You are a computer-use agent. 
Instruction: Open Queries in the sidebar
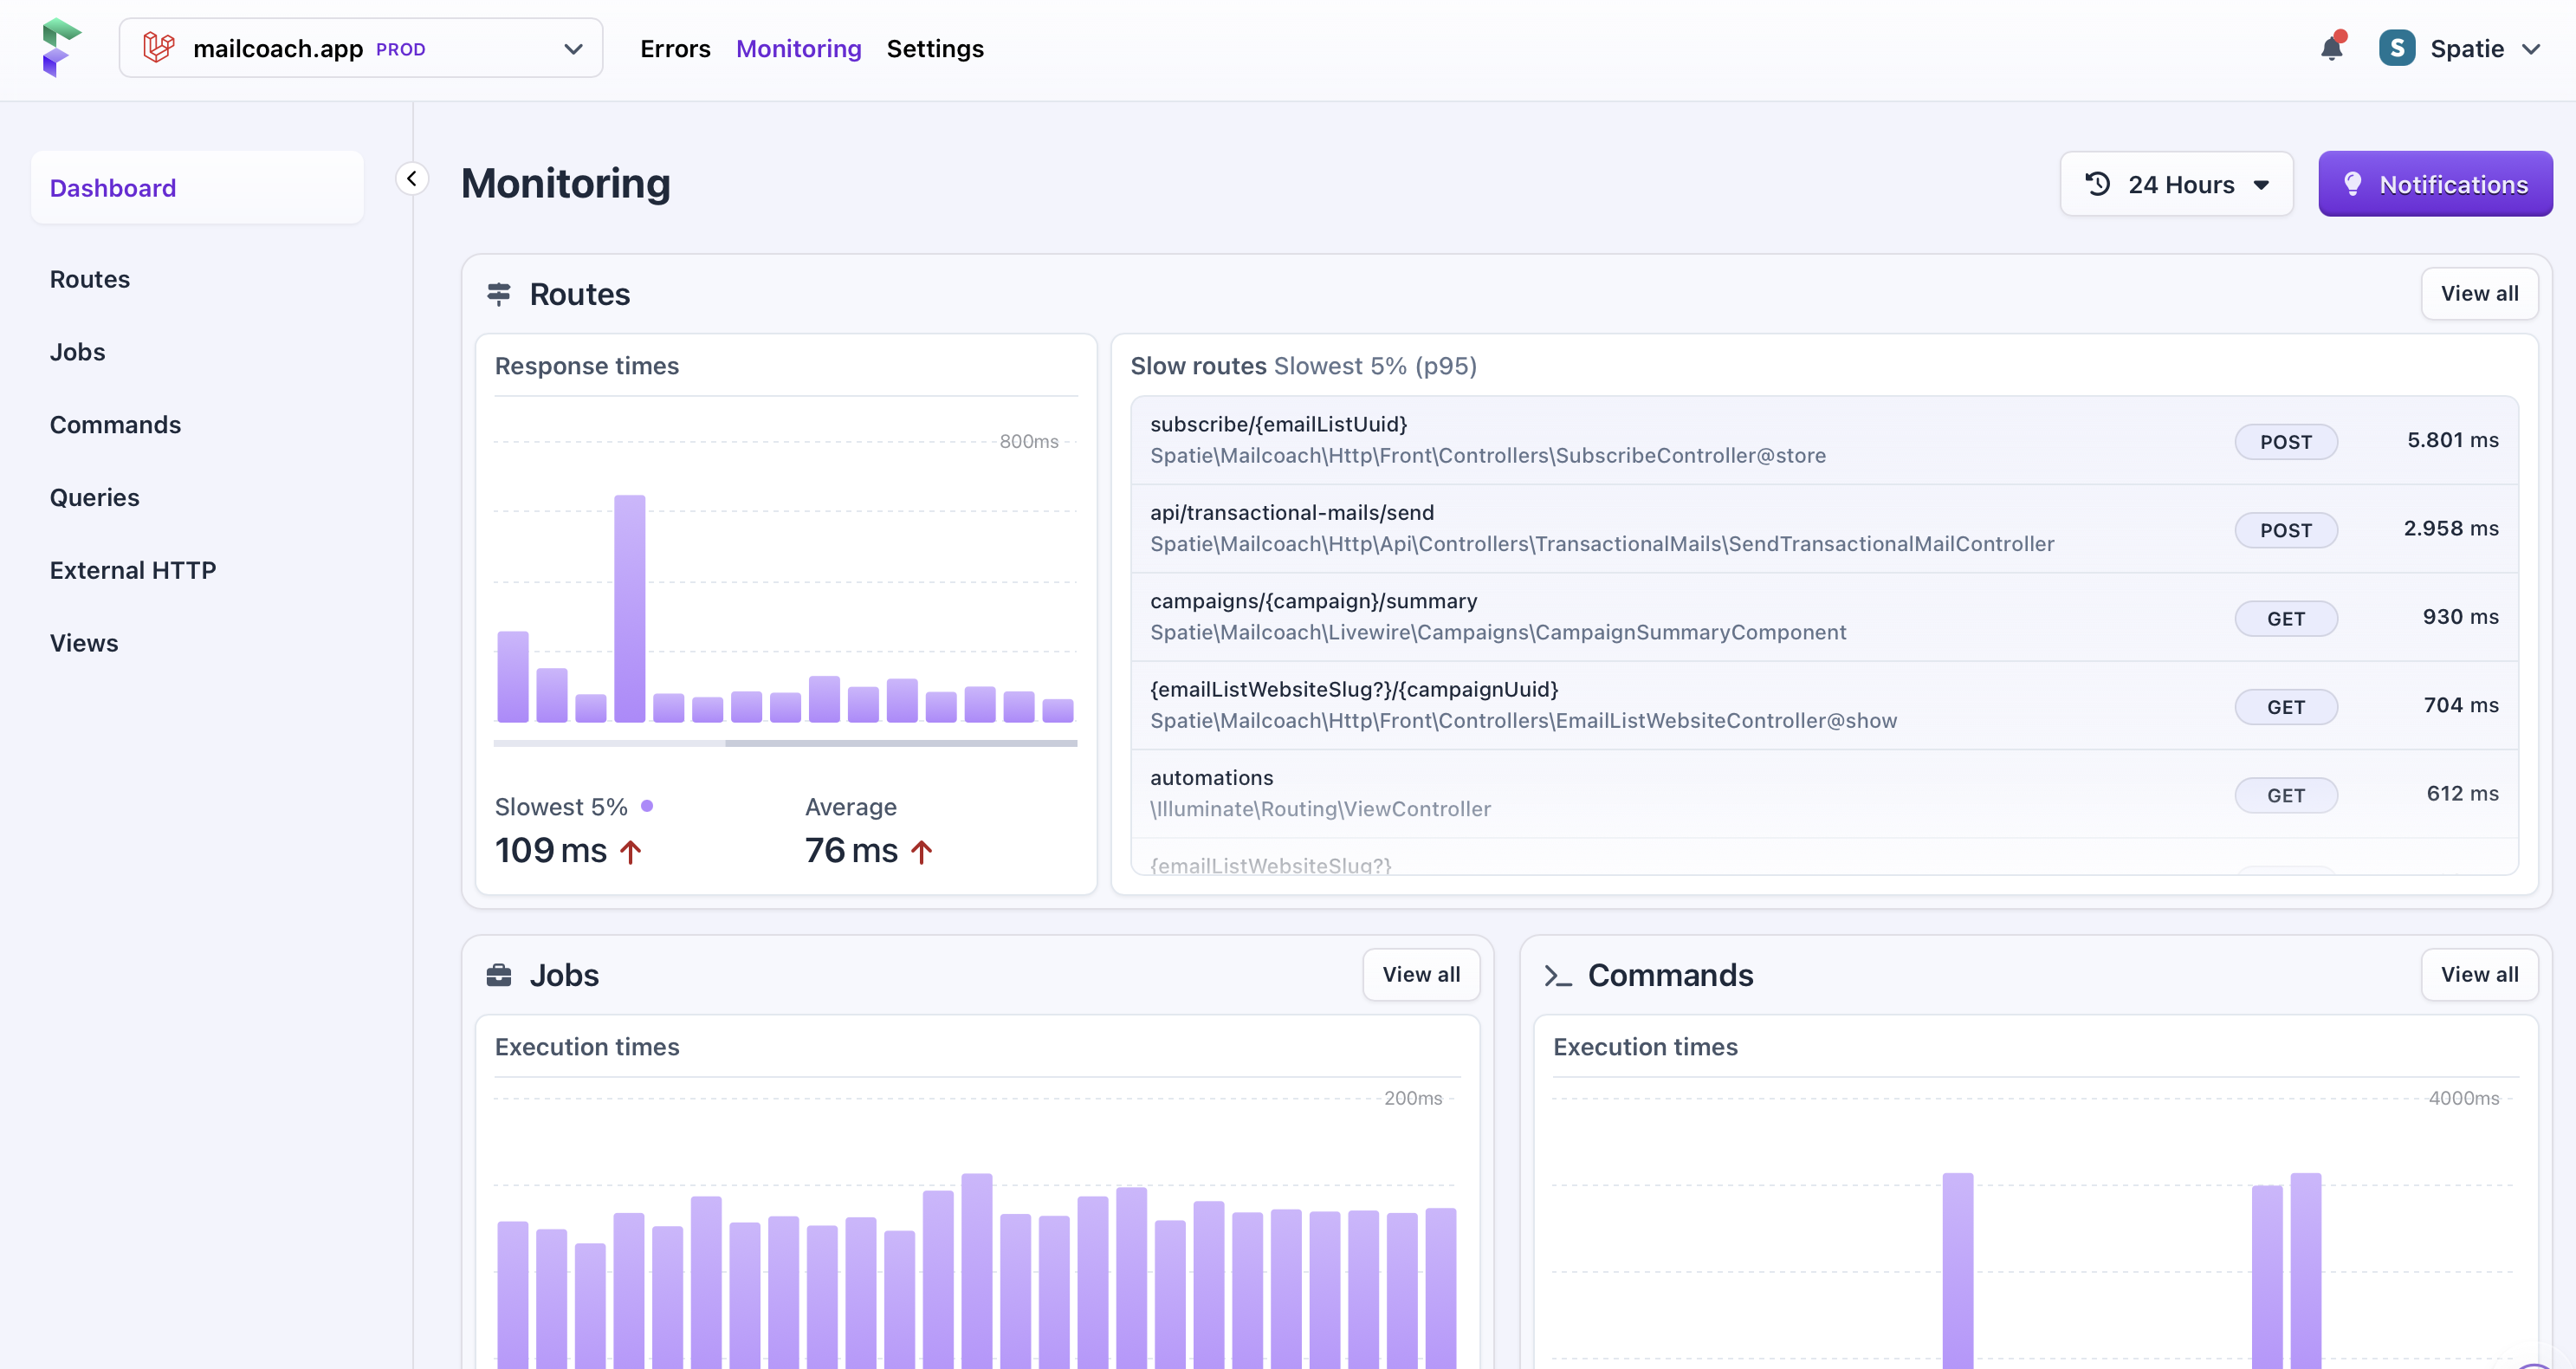pyautogui.click(x=94, y=497)
